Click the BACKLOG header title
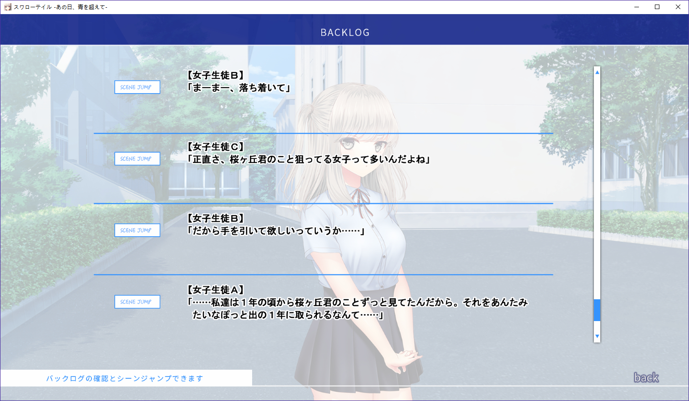 345,33
